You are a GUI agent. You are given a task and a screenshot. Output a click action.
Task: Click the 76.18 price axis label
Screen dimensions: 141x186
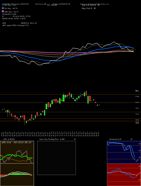coord(137,114)
